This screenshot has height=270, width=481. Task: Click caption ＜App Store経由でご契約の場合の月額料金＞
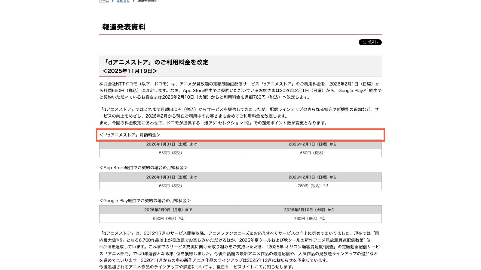tap(144, 168)
